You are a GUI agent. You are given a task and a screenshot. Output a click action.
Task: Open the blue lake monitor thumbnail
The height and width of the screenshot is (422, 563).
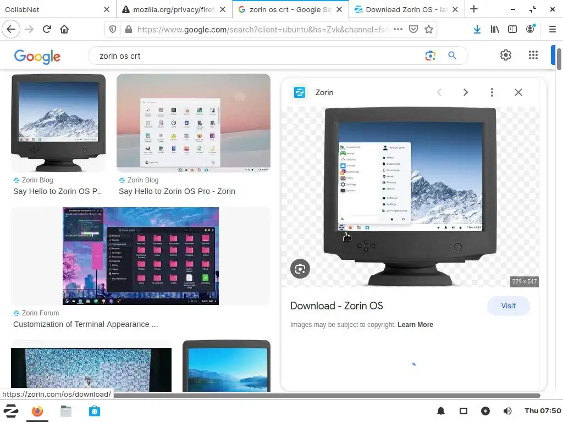point(227,366)
